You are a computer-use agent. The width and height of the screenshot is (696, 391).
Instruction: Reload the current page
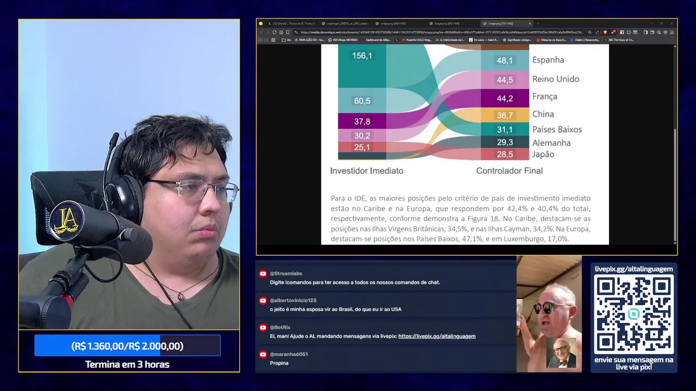tap(274, 32)
